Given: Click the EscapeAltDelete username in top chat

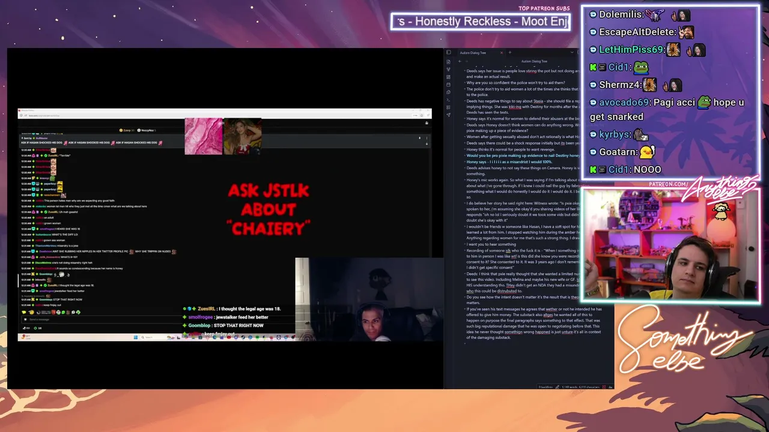Looking at the screenshot, I should pos(637,32).
